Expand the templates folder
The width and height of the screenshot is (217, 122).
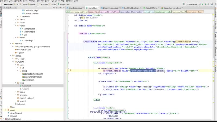(x=15, y=95)
